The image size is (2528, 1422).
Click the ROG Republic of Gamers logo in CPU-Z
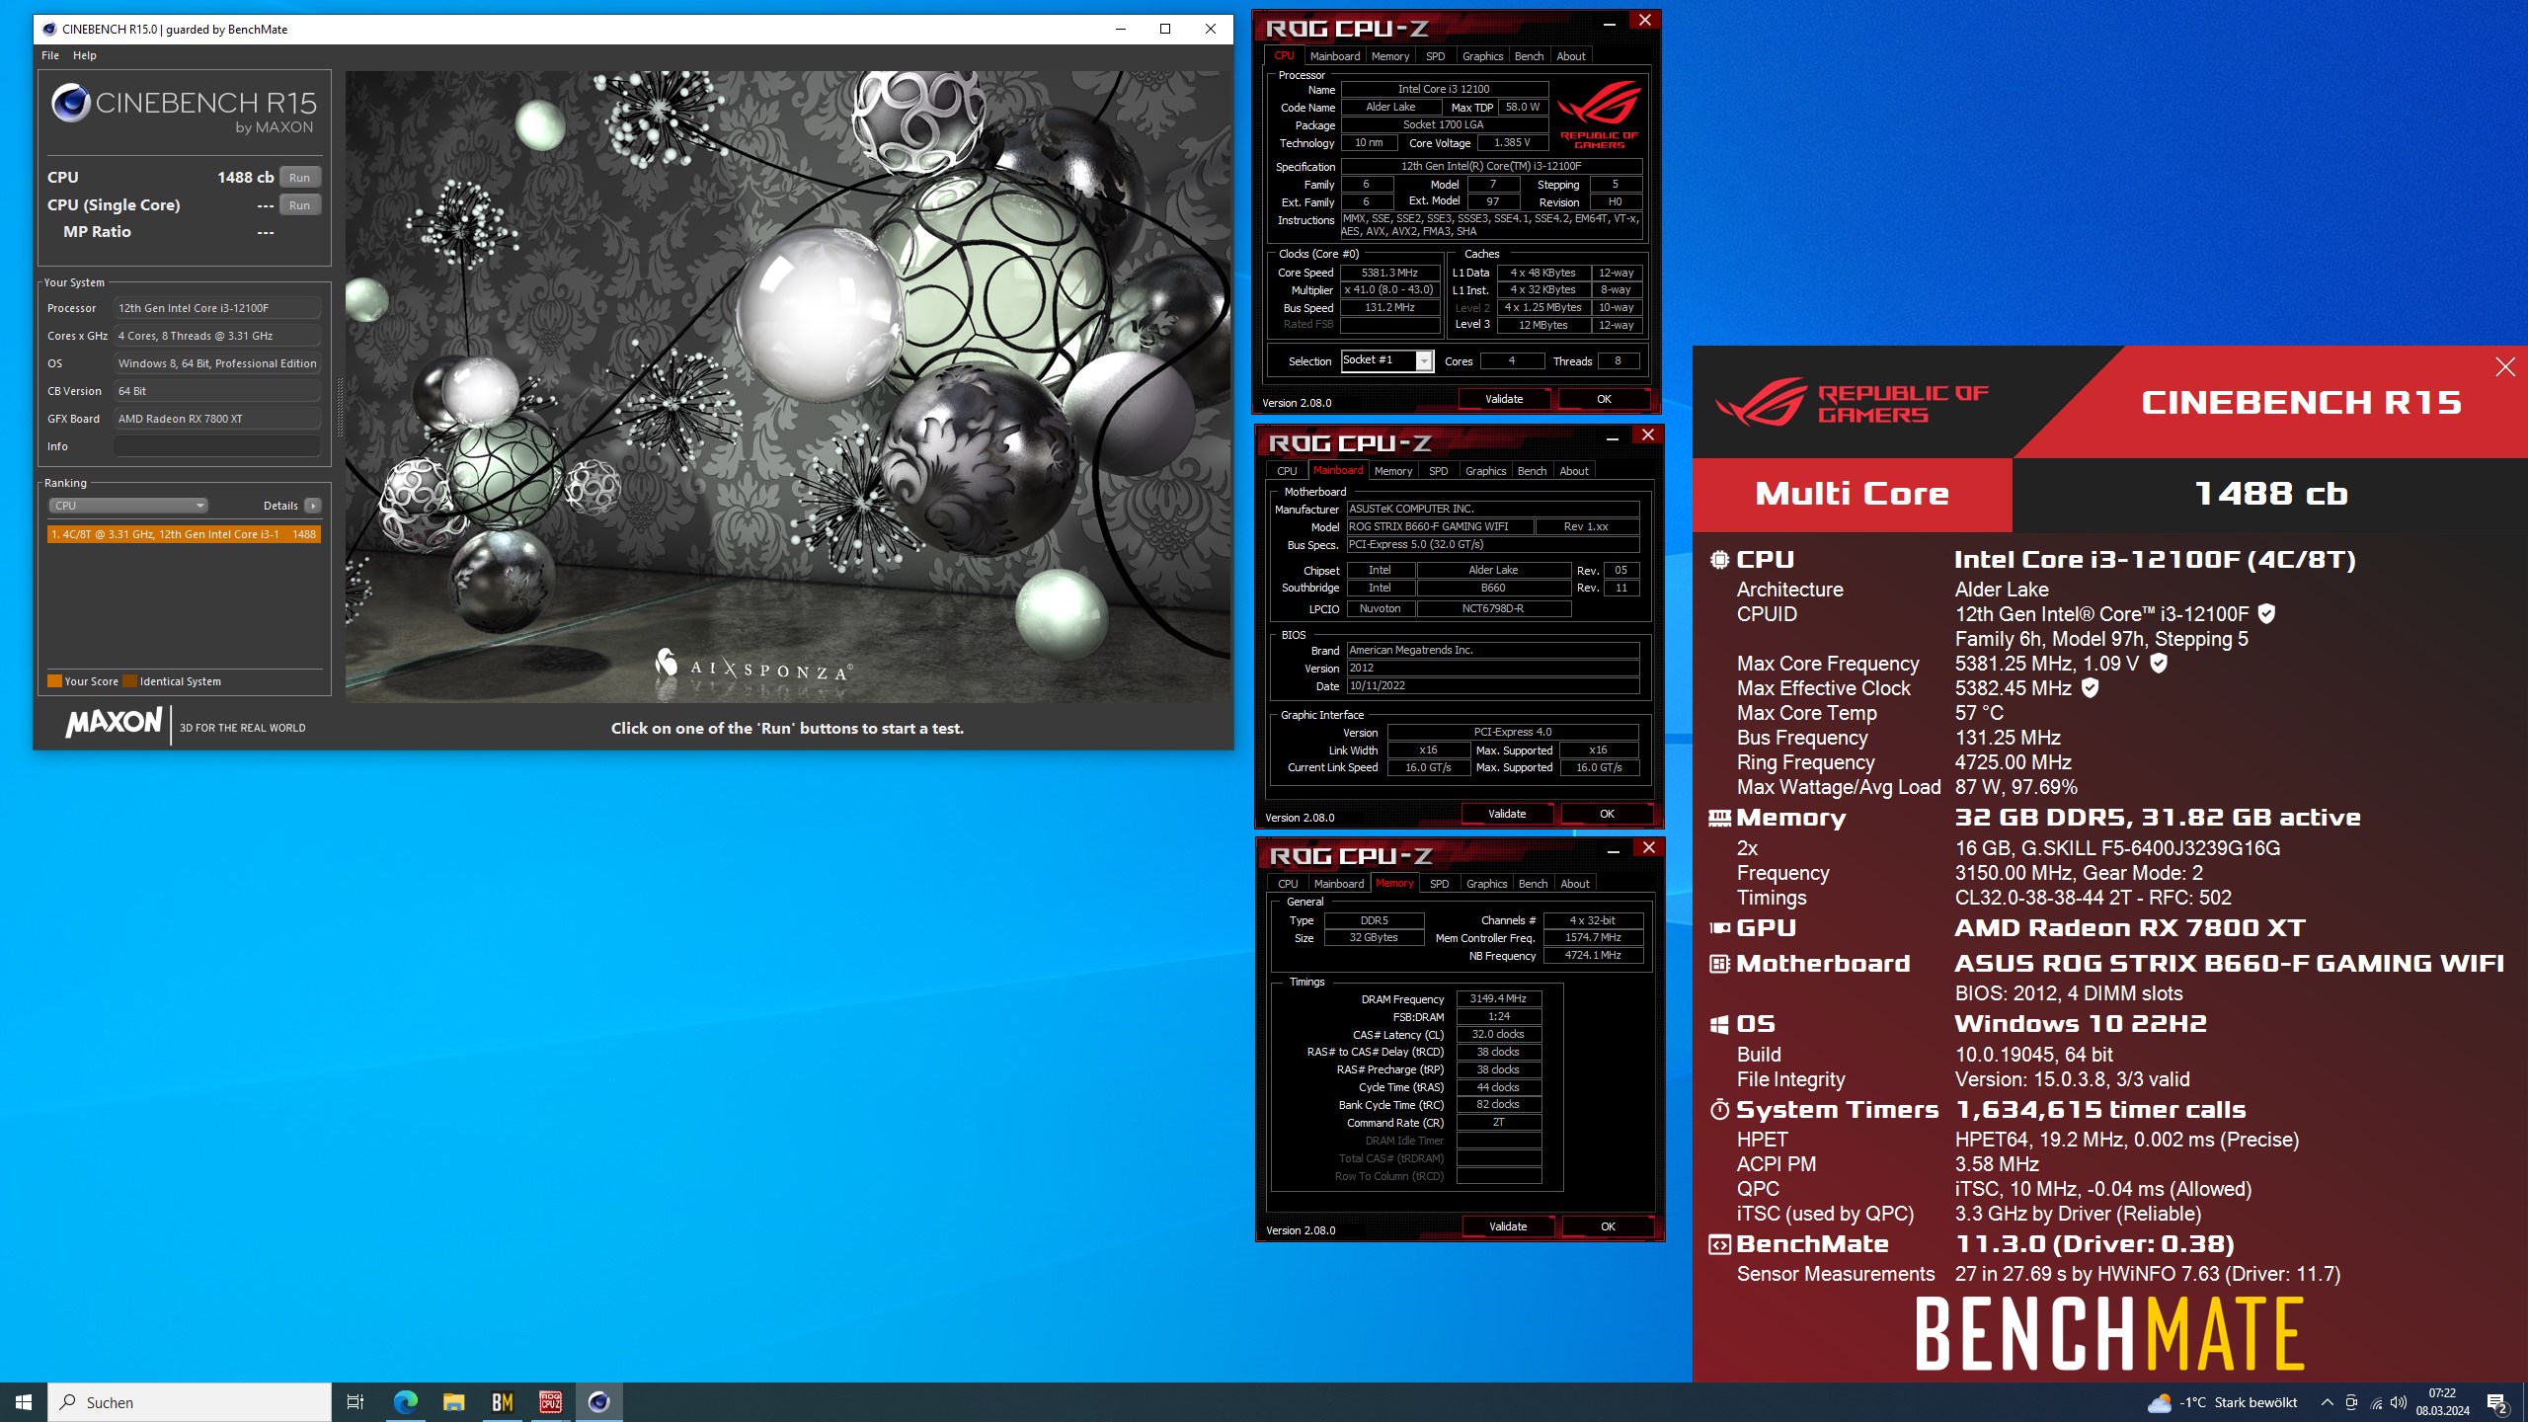1599,114
